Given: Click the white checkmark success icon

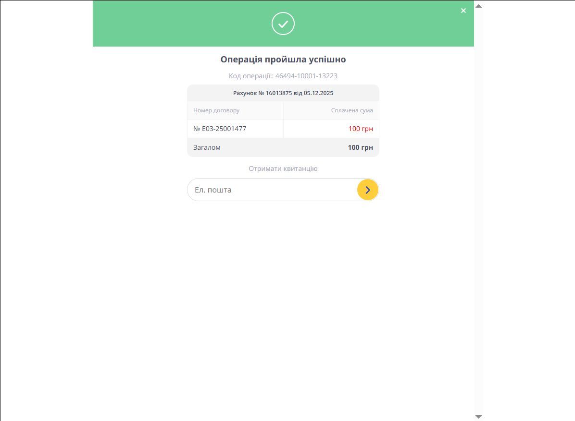Looking at the screenshot, I should coord(283,24).
